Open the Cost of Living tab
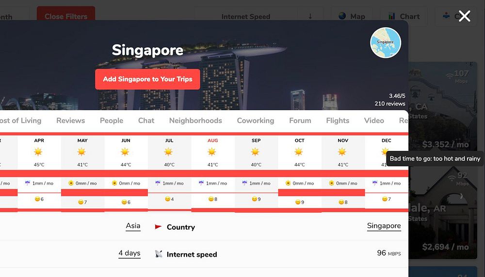Screen dimensions: 485x277 [x=20, y=120]
